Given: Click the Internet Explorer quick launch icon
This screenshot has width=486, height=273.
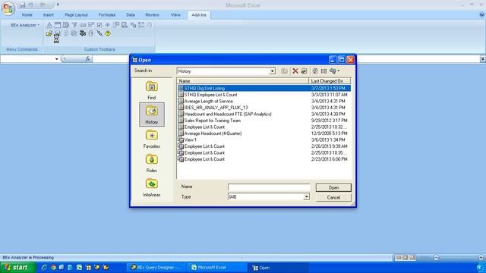Looking at the screenshot, I should pos(44,268).
